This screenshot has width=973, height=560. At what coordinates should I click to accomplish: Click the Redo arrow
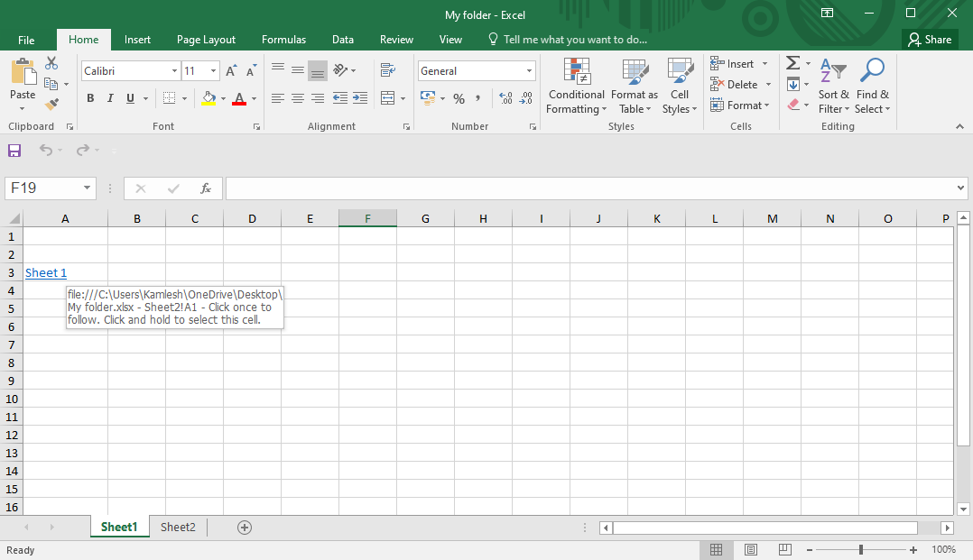click(x=82, y=150)
